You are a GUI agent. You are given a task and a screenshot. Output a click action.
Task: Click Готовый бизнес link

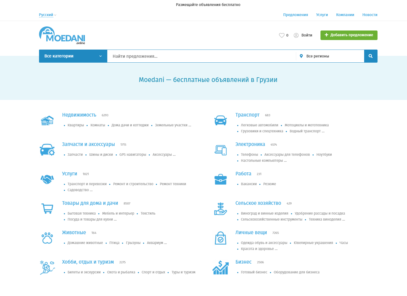coord(254,272)
